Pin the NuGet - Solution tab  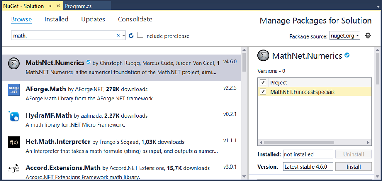point(50,6)
